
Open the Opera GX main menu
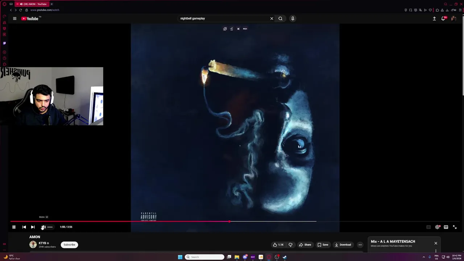4,4
